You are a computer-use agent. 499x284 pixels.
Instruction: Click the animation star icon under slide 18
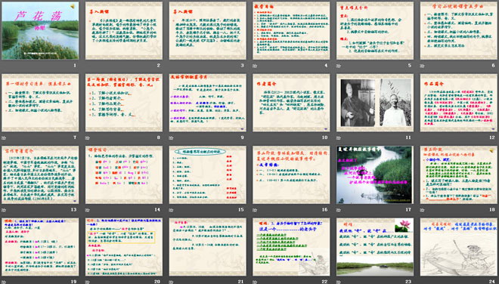423,210
